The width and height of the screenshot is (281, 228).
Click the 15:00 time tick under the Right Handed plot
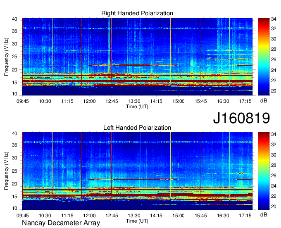pyautogui.click(x=179, y=101)
